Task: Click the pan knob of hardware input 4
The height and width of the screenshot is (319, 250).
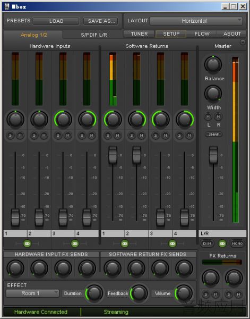Action: [87, 120]
